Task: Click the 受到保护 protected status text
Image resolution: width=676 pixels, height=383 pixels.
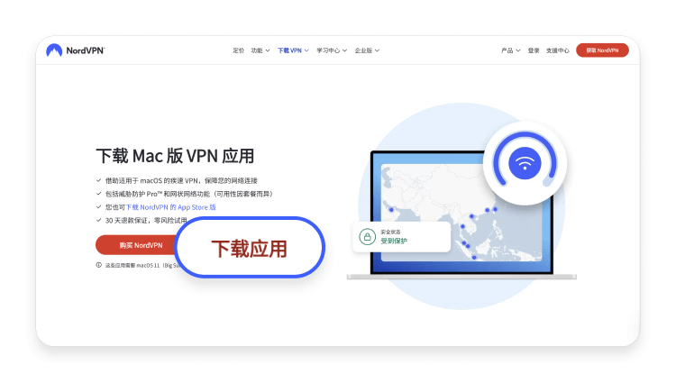Action: pos(394,241)
